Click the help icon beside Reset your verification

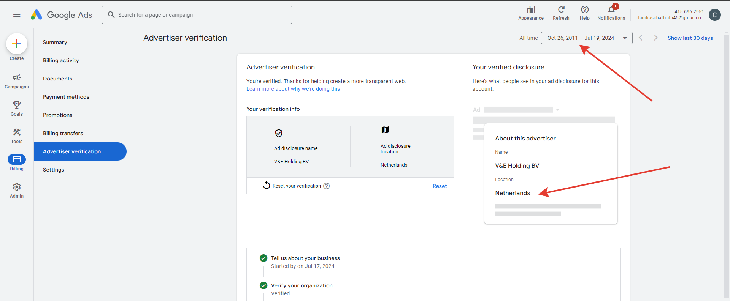(326, 186)
